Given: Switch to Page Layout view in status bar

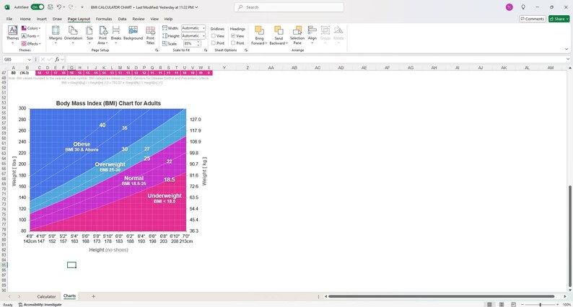Looking at the screenshot, I should (x=502, y=304).
